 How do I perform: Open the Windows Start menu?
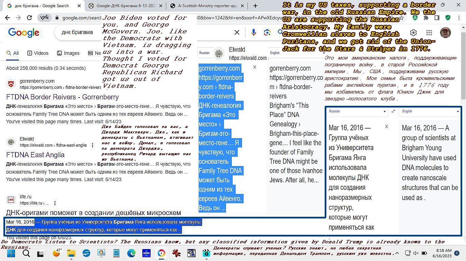11,253
